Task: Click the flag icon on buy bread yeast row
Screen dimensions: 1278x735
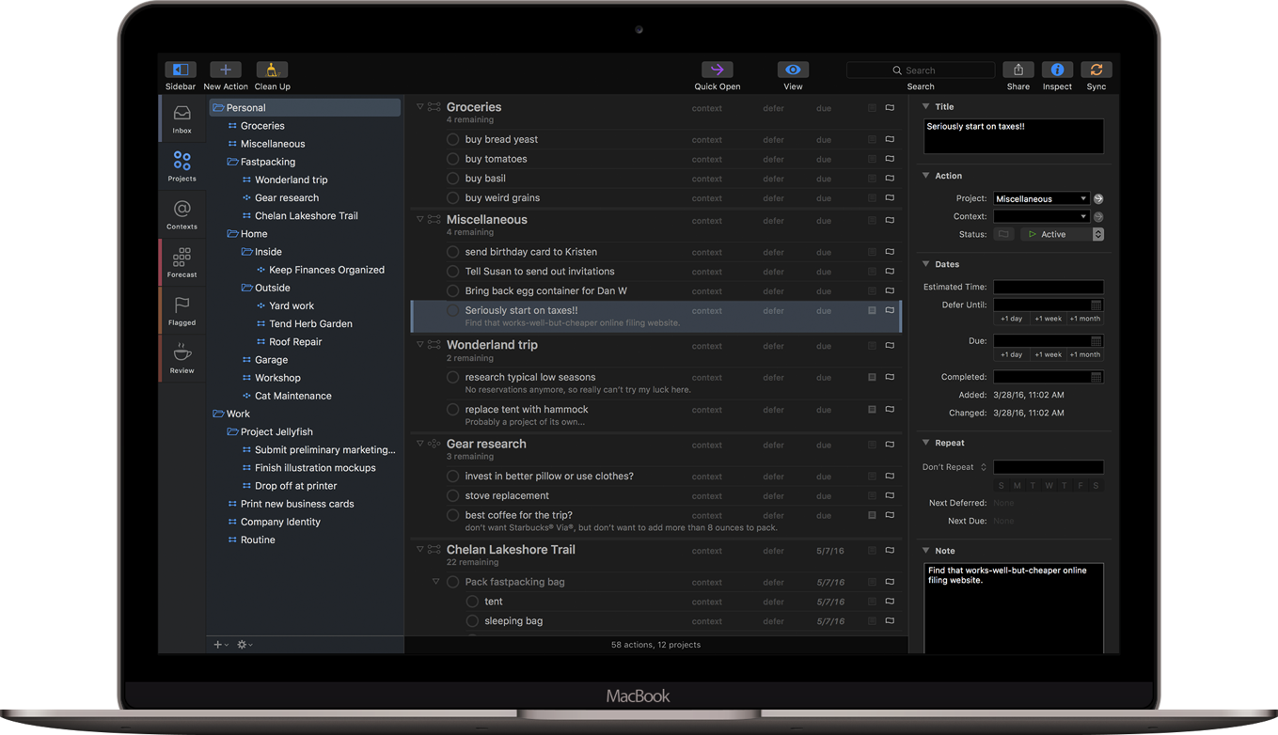Action: click(x=890, y=139)
